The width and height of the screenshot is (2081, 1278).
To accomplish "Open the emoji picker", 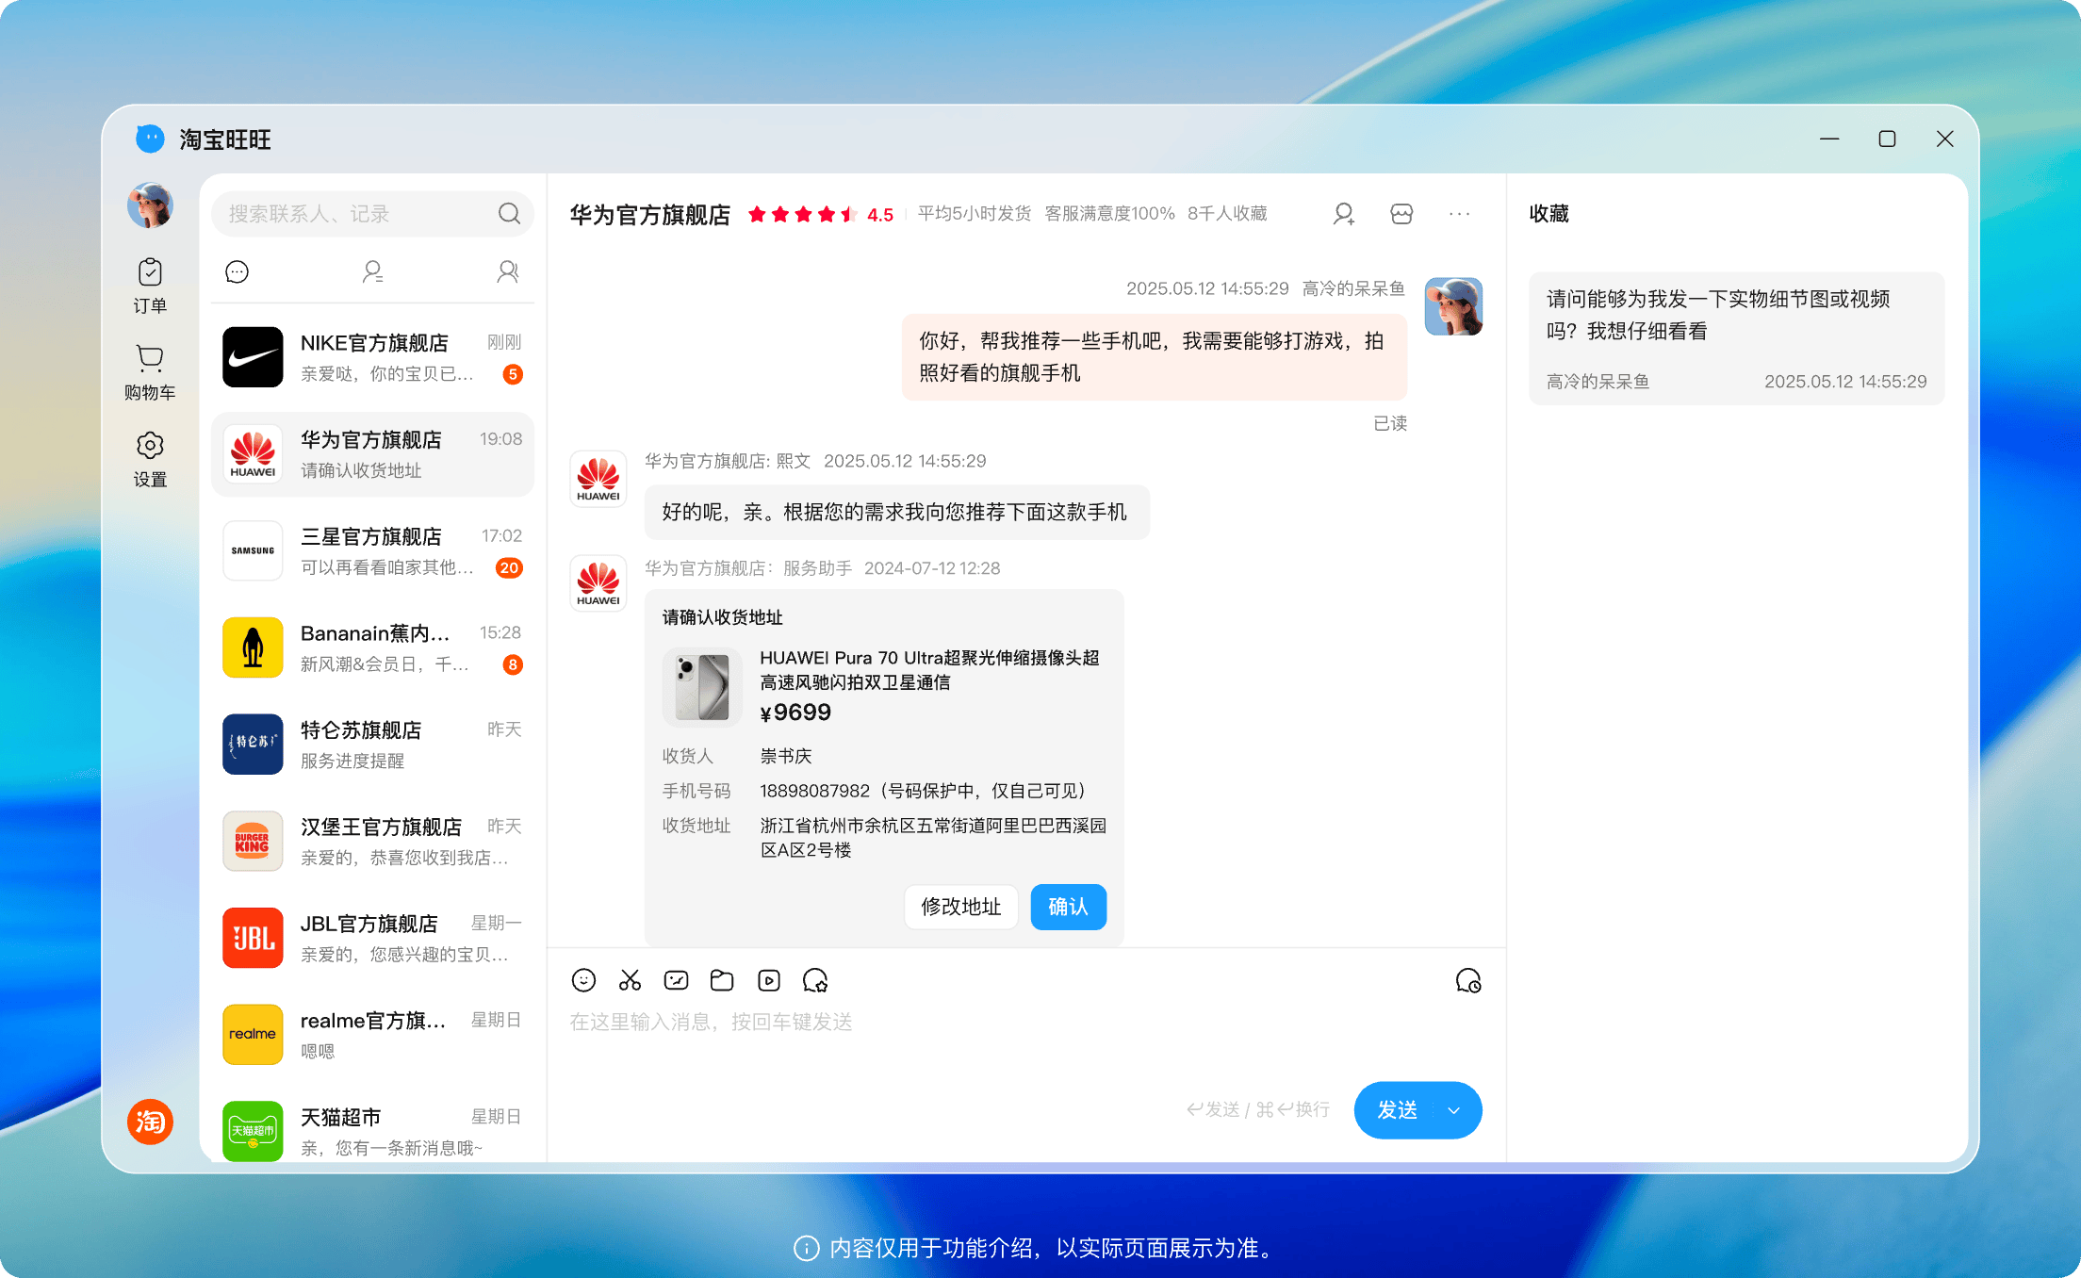I will tap(583, 980).
